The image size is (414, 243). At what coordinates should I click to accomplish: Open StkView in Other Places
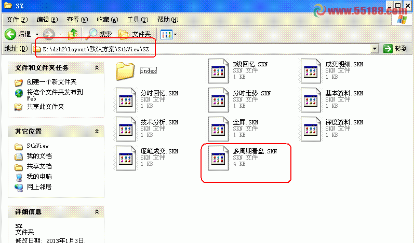click(x=37, y=146)
